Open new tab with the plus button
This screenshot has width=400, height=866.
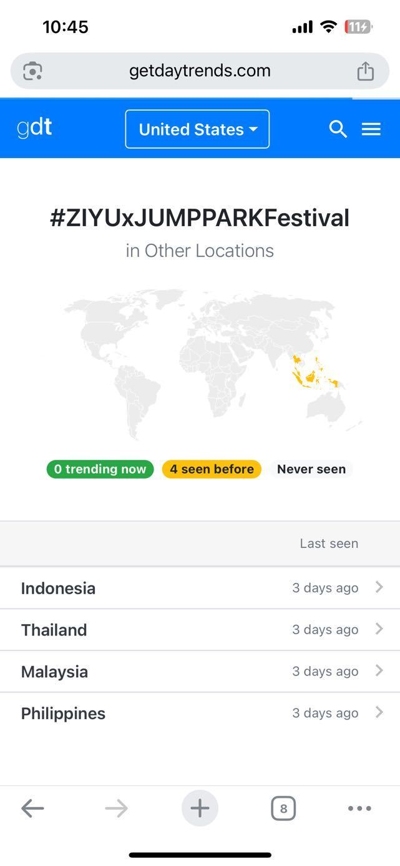200,808
